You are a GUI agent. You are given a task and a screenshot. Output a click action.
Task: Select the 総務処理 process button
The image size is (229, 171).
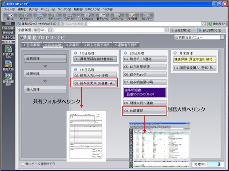click(45, 58)
